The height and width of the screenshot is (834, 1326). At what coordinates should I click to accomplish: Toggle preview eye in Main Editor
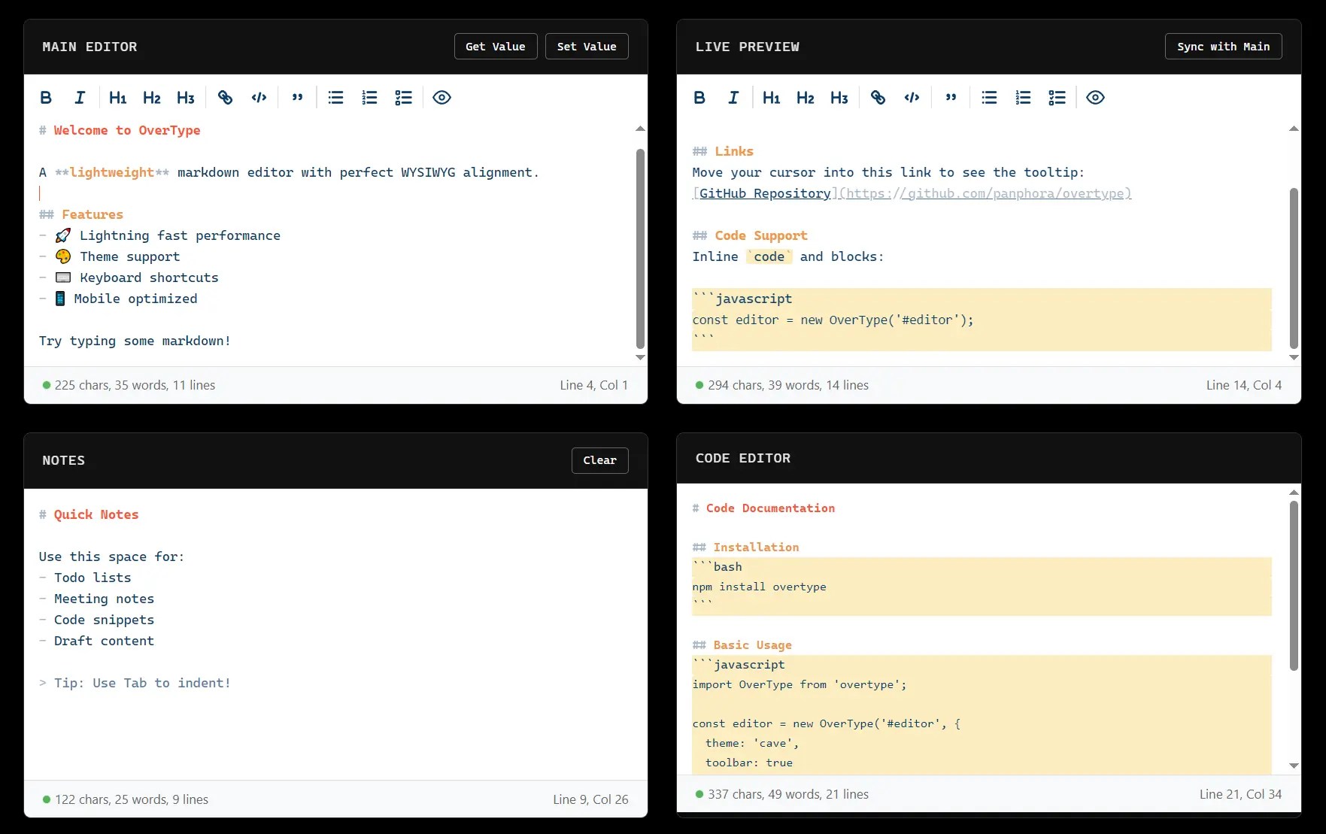[x=441, y=97]
